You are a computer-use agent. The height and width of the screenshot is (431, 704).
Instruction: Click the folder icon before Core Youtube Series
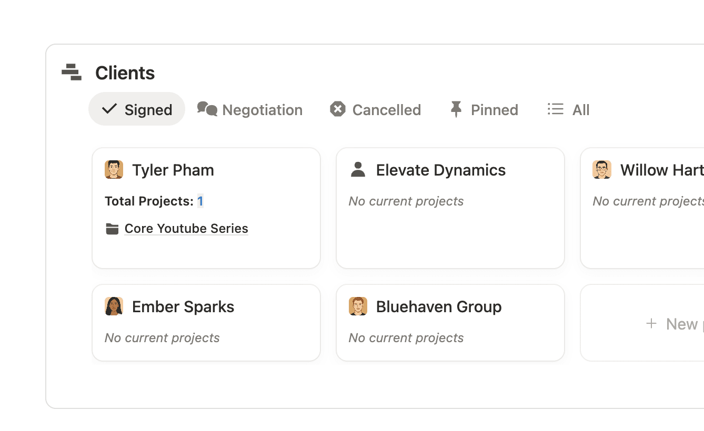click(x=112, y=228)
